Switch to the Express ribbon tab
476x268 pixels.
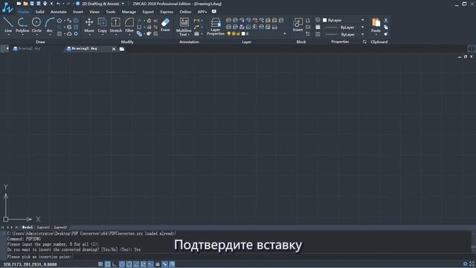click(x=167, y=12)
